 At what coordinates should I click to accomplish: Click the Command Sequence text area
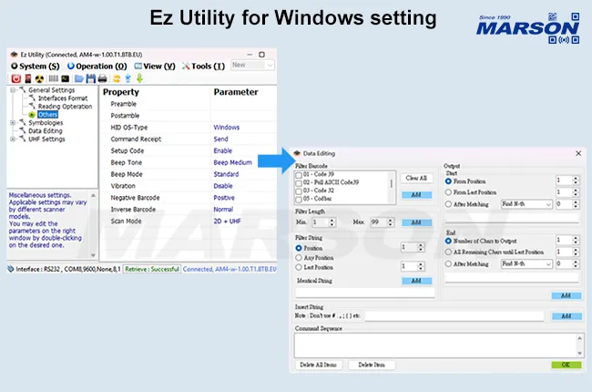[435, 346]
